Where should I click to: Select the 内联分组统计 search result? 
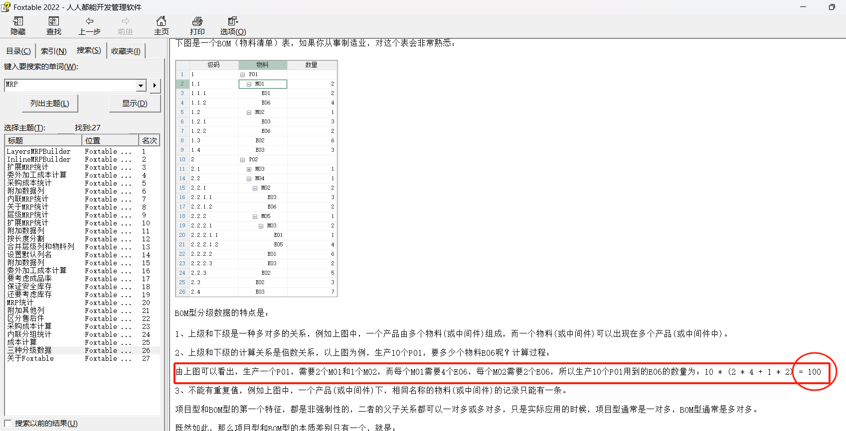[x=29, y=334]
